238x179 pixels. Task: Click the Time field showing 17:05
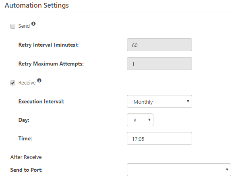(159, 138)
